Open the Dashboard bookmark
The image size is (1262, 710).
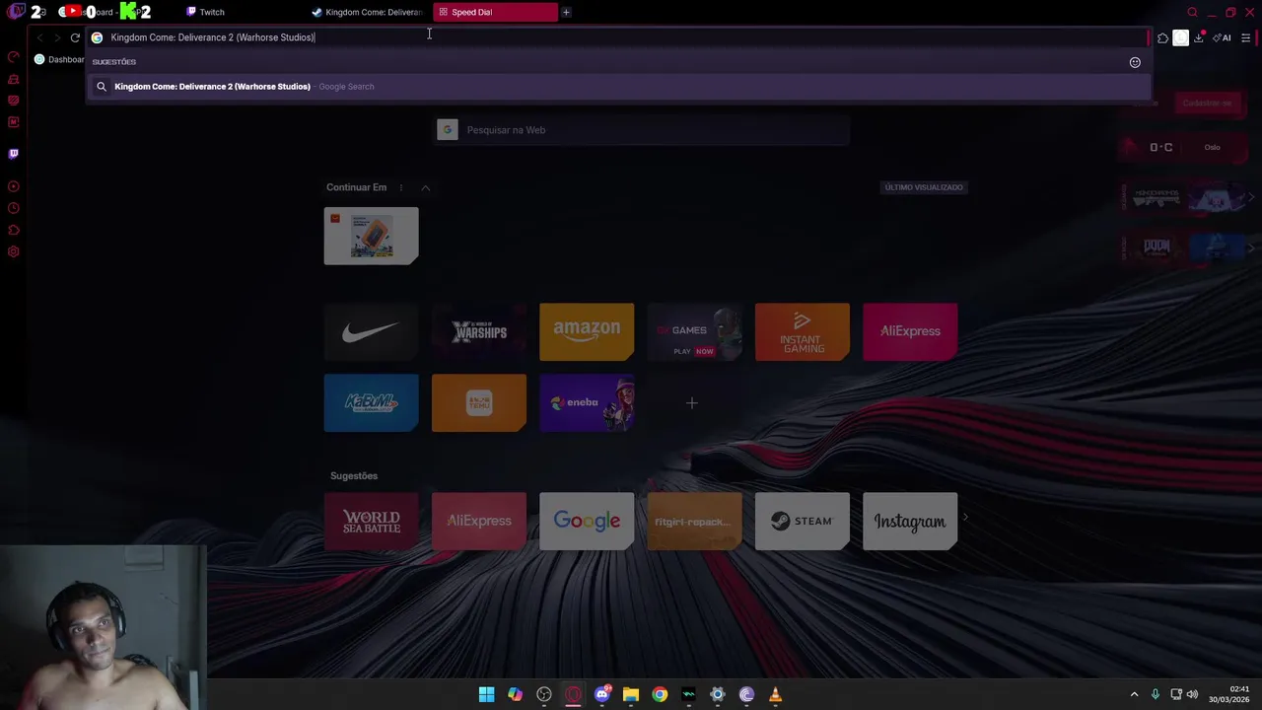(x=59, y=59)
